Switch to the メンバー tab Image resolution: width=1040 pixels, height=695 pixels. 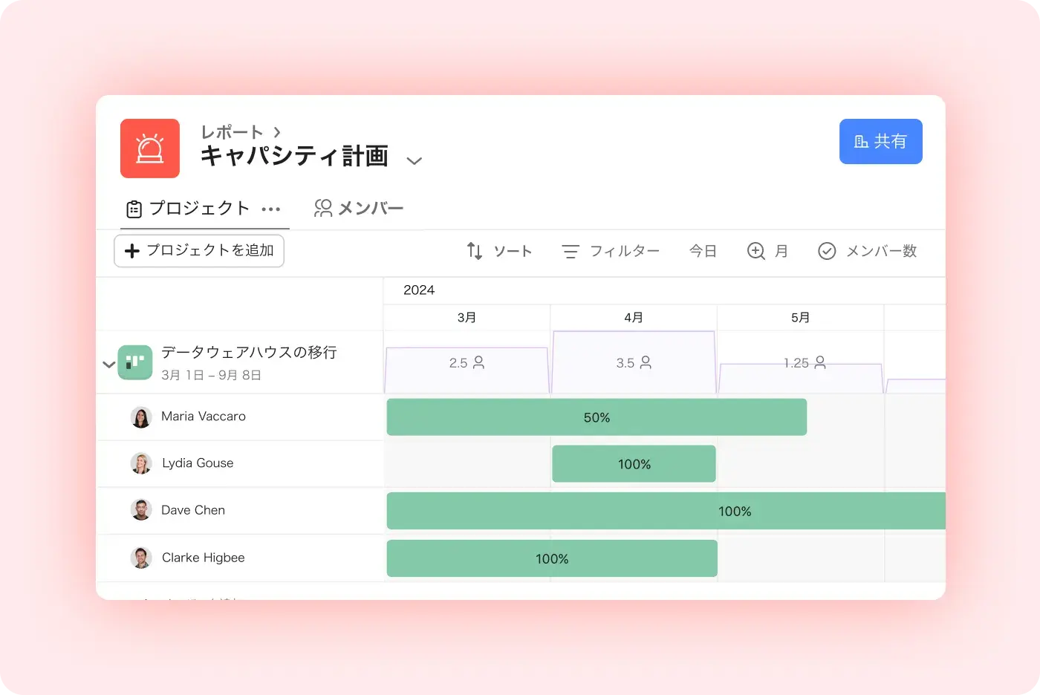tap(359, 209)
